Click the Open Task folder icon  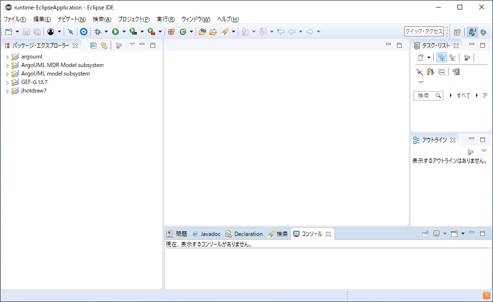(213, 32)
